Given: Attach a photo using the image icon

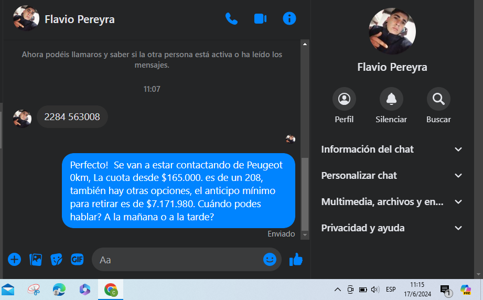Looking at the screenshot, I should point(36,259).
